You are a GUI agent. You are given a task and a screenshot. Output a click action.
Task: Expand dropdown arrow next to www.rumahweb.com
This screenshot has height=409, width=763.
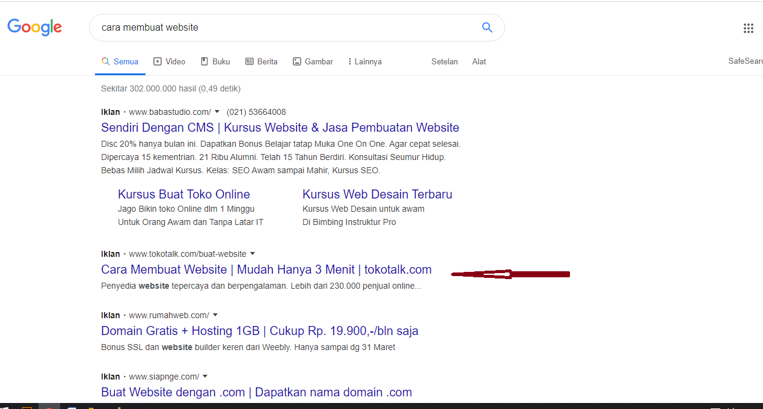(215, 315)
